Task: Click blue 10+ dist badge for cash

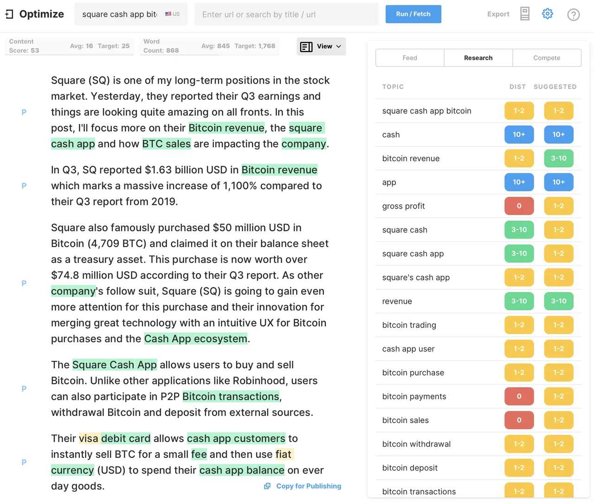Action: [x=519, y=135]
